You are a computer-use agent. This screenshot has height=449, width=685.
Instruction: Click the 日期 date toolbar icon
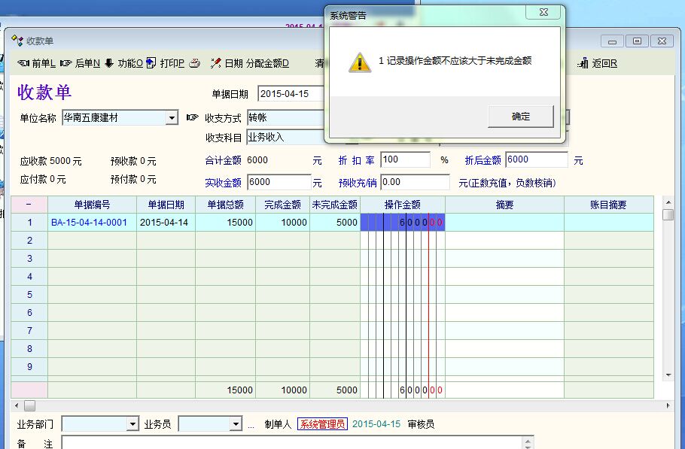[216, 63]
